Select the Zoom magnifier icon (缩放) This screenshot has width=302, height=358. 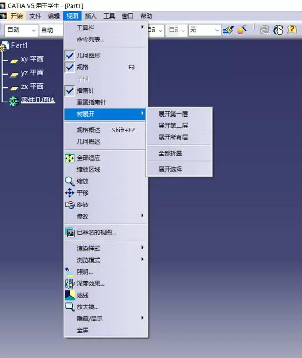(70, 181)
